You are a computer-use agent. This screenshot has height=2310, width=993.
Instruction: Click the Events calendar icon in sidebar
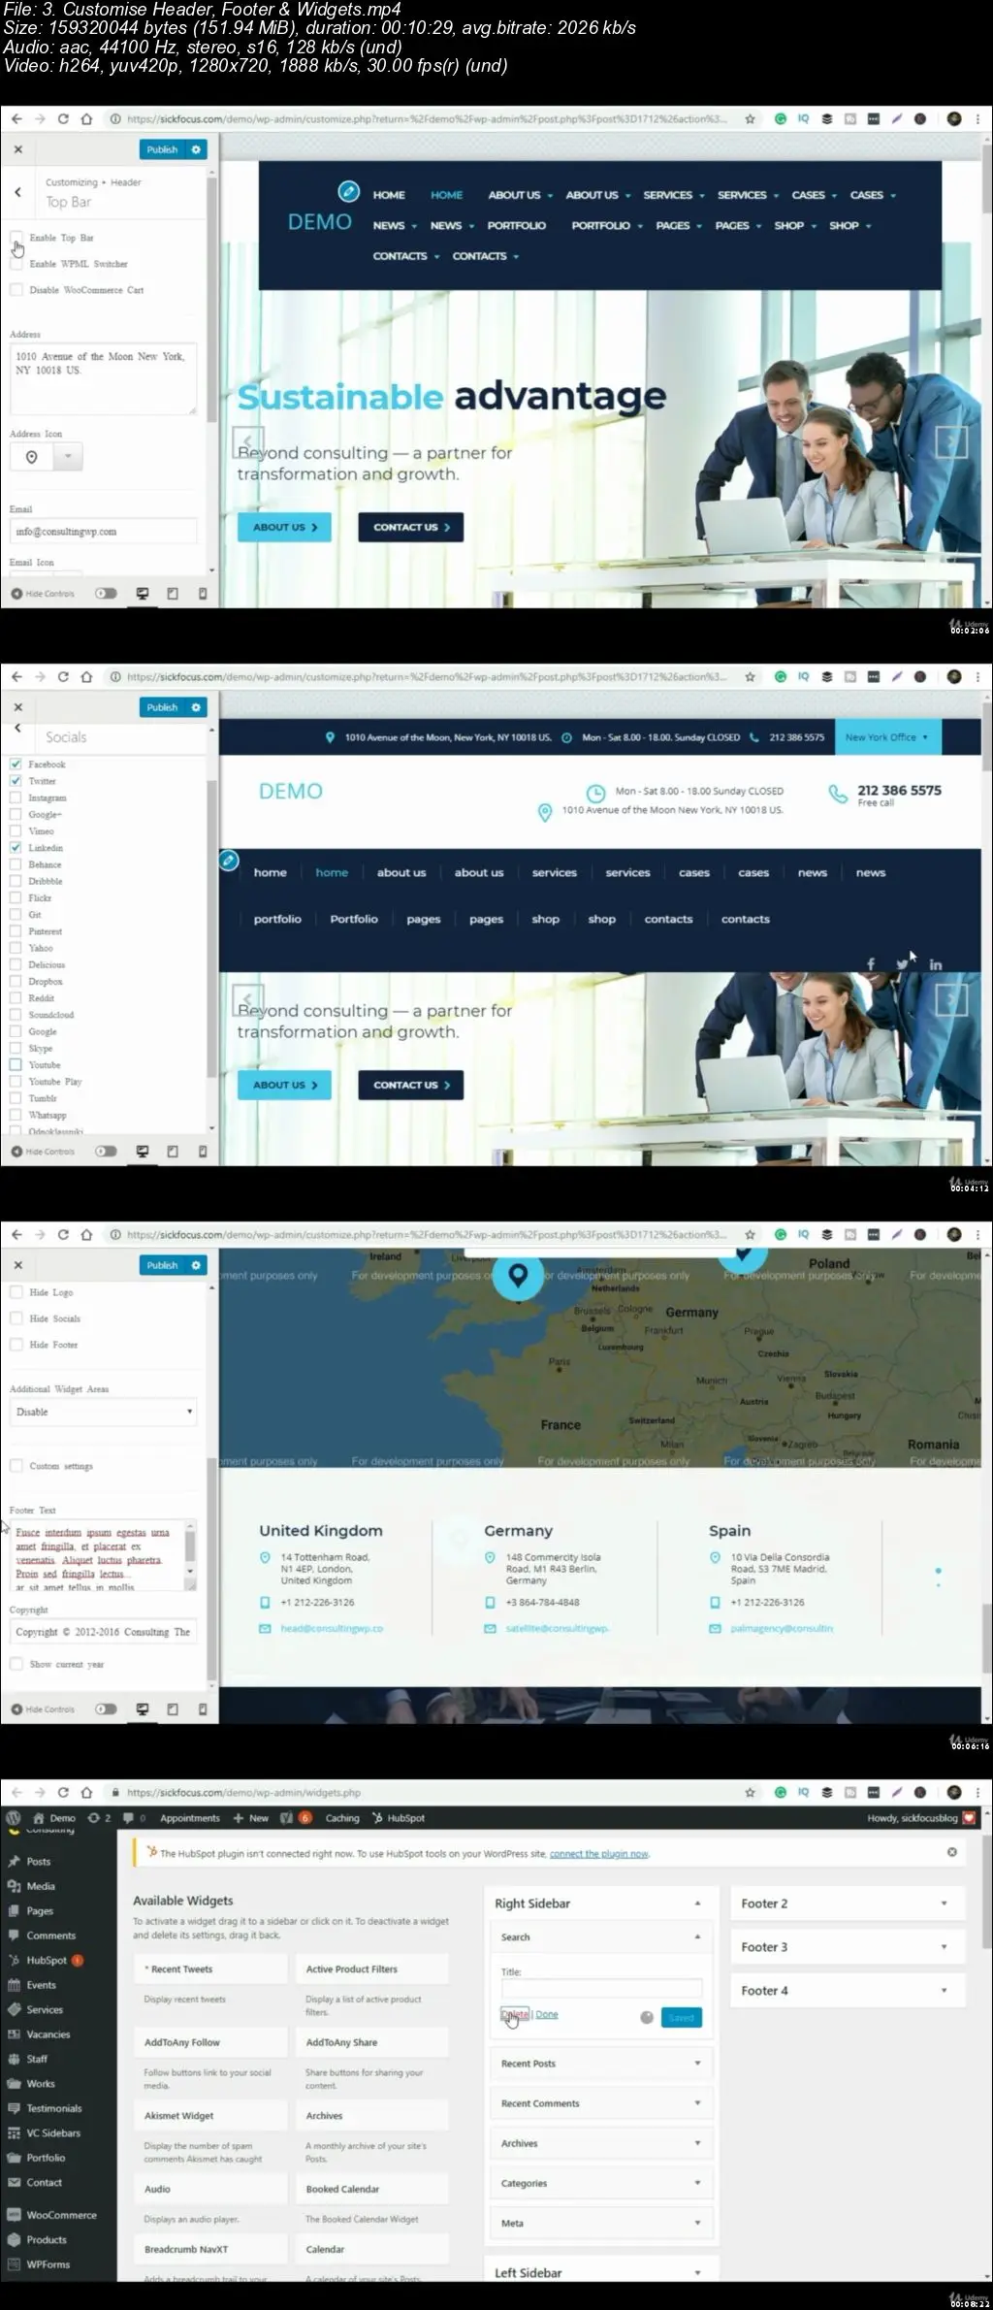14,1985
